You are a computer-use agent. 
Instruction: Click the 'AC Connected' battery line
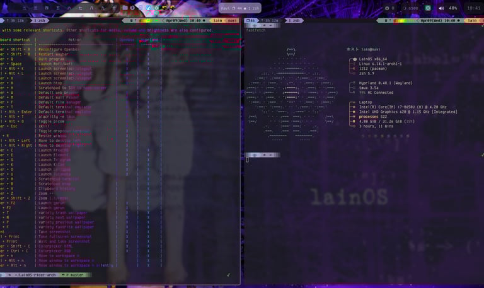click(x=376, y=93)
